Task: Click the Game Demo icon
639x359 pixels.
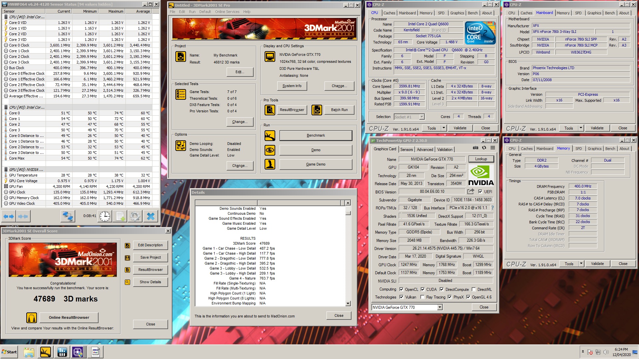Action: click(x=270, y=164)
